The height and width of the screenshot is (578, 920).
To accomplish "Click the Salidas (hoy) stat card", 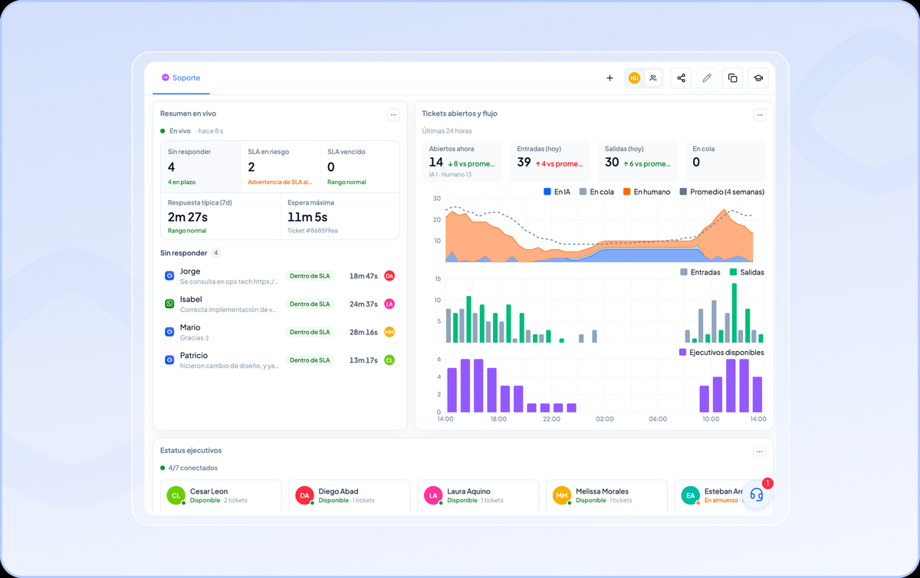I will [638, 161].
